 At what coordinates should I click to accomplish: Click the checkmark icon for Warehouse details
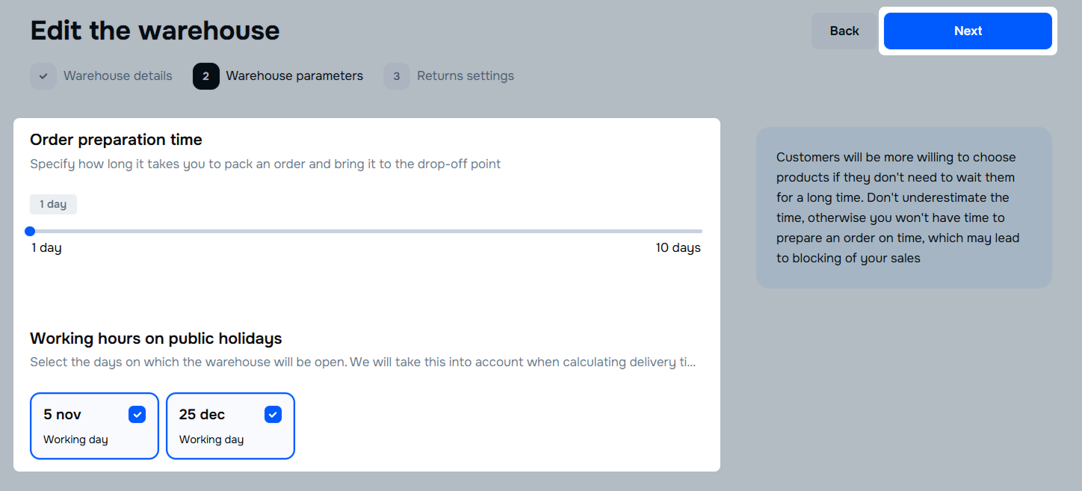point(43,76)
